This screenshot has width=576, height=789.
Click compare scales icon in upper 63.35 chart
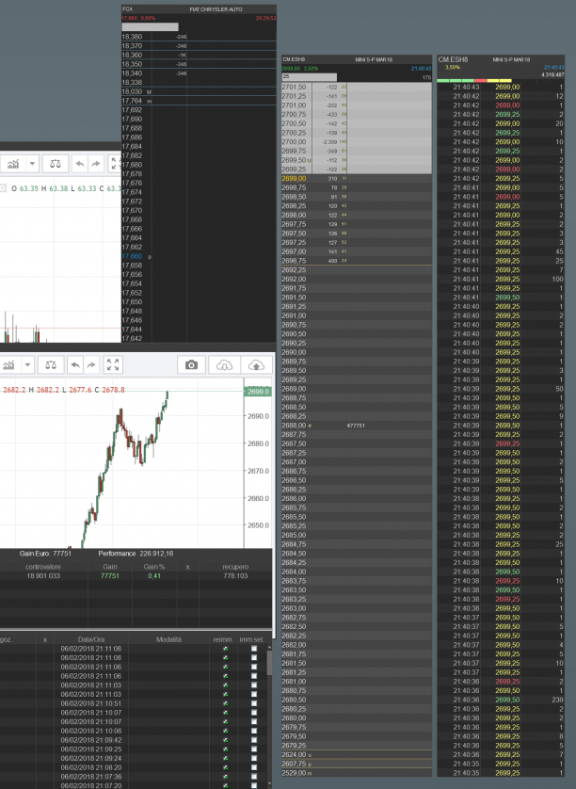click(56, 164)
